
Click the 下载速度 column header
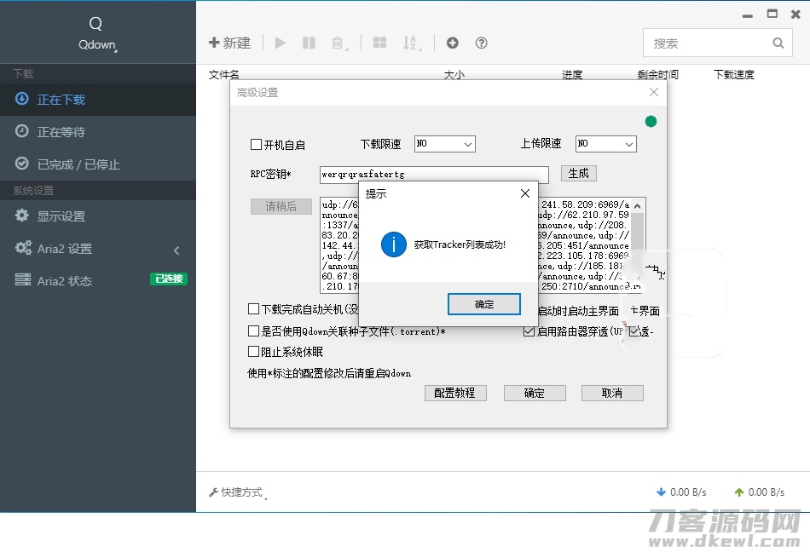point(733,75)
